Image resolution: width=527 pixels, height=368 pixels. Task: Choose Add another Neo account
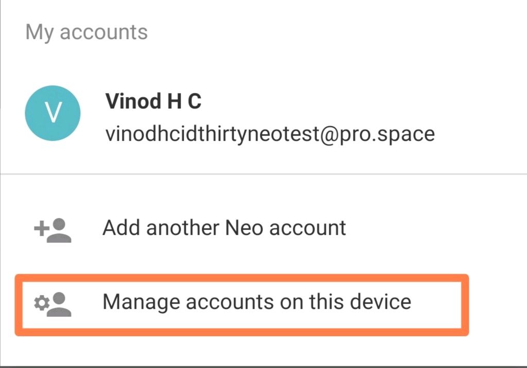224,228
